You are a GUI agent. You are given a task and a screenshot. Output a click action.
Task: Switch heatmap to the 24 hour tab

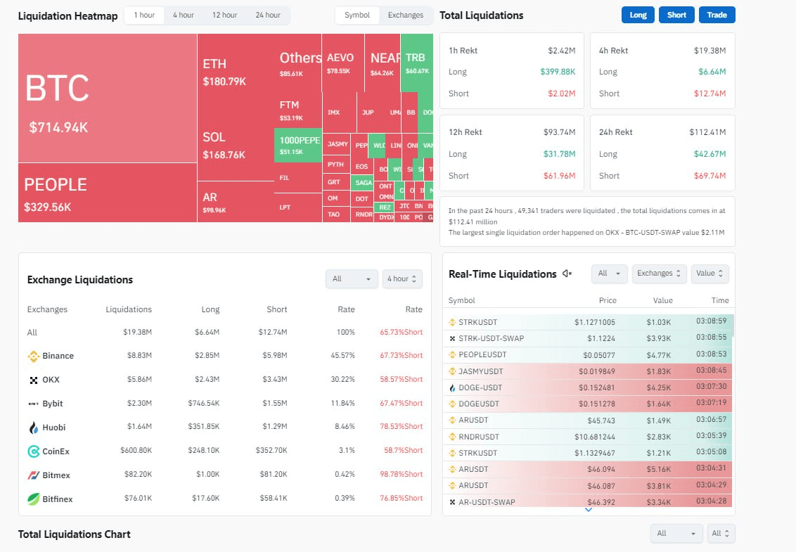pyautogui.click(x=268, y=15)
